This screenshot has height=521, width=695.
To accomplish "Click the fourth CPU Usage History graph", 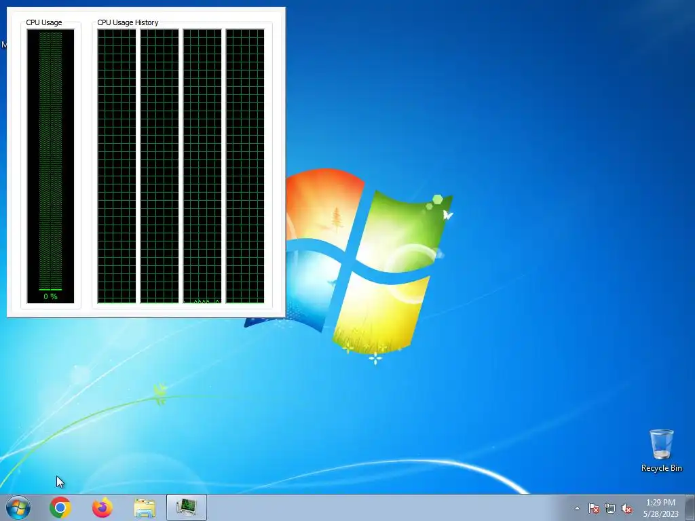I will (x=245, y=166).
